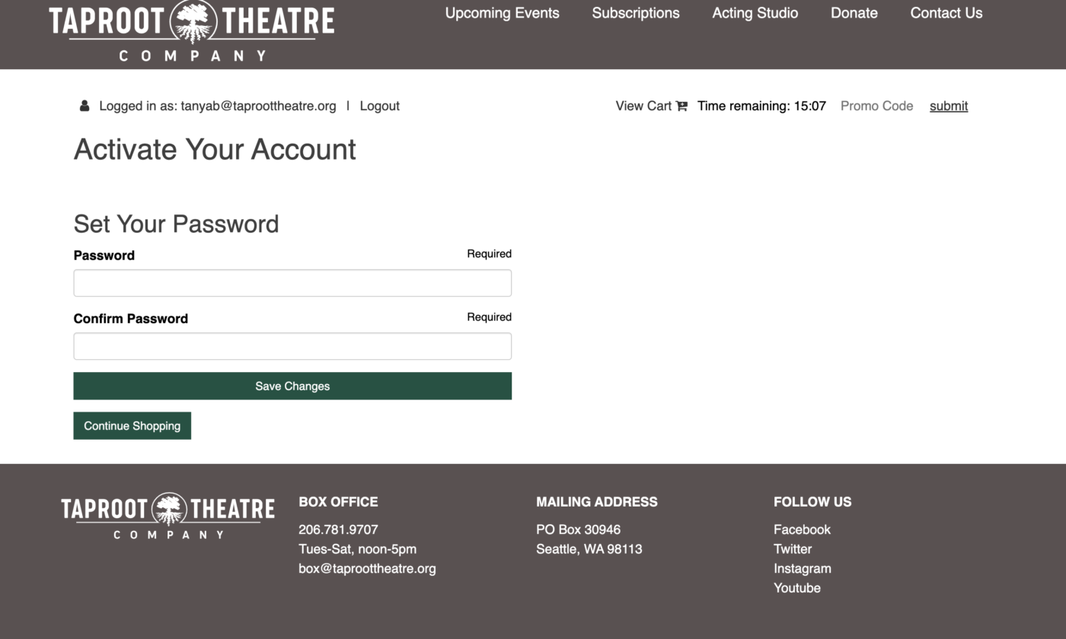Open the Upcoming Events menu item
Screen dimensions: 1066x639
(502, 13)
